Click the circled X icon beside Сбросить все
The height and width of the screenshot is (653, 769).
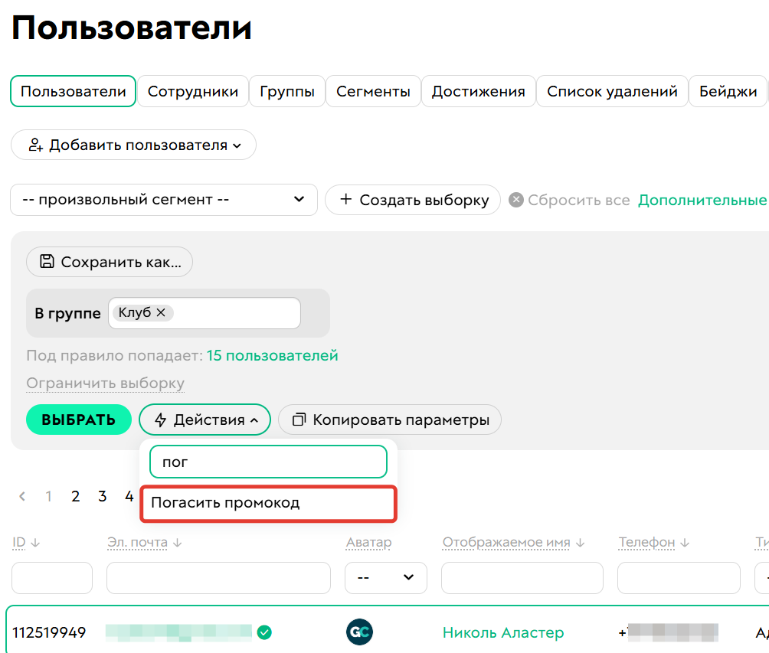click(515, 200)
